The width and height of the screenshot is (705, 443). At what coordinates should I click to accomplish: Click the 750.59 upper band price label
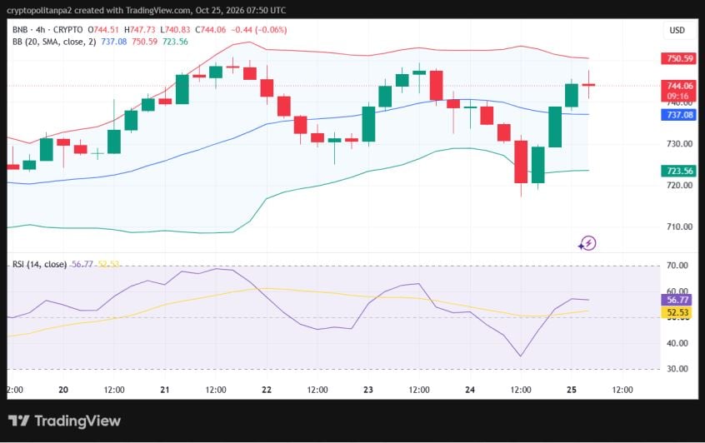click(679, 58)
